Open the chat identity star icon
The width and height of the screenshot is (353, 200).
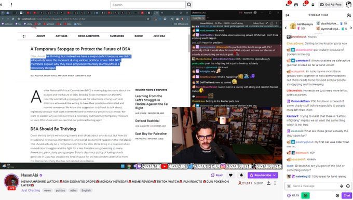(289, 186)
